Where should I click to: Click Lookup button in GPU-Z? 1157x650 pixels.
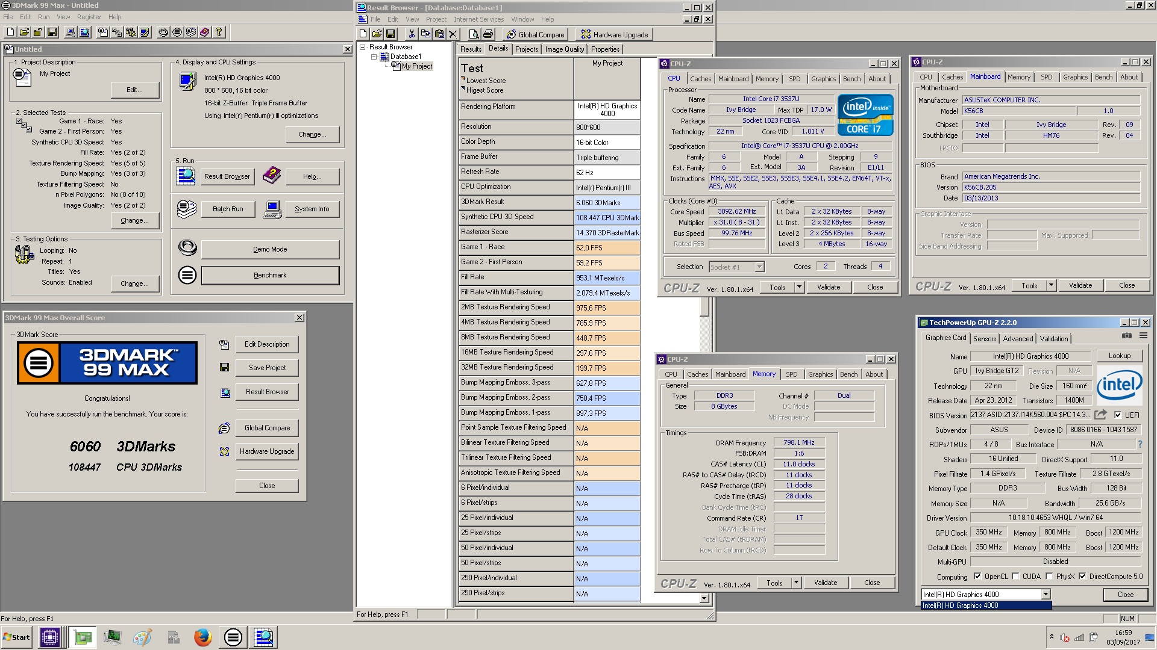1119,356
